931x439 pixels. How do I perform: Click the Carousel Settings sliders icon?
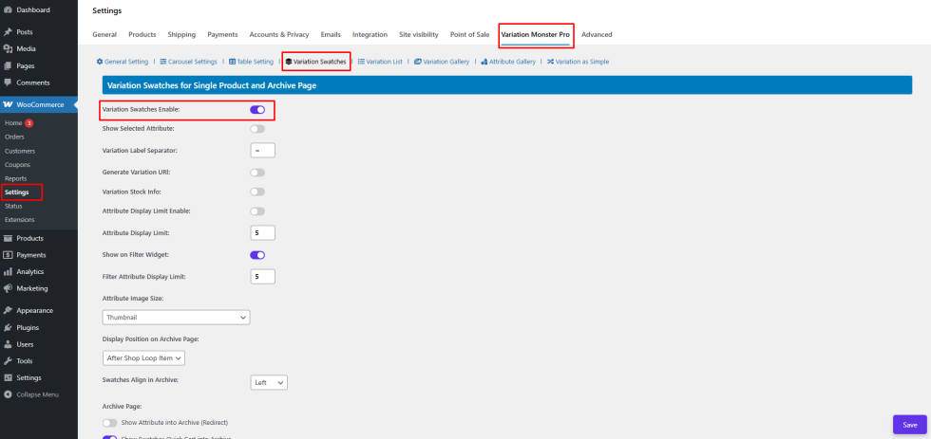(162, 62)
